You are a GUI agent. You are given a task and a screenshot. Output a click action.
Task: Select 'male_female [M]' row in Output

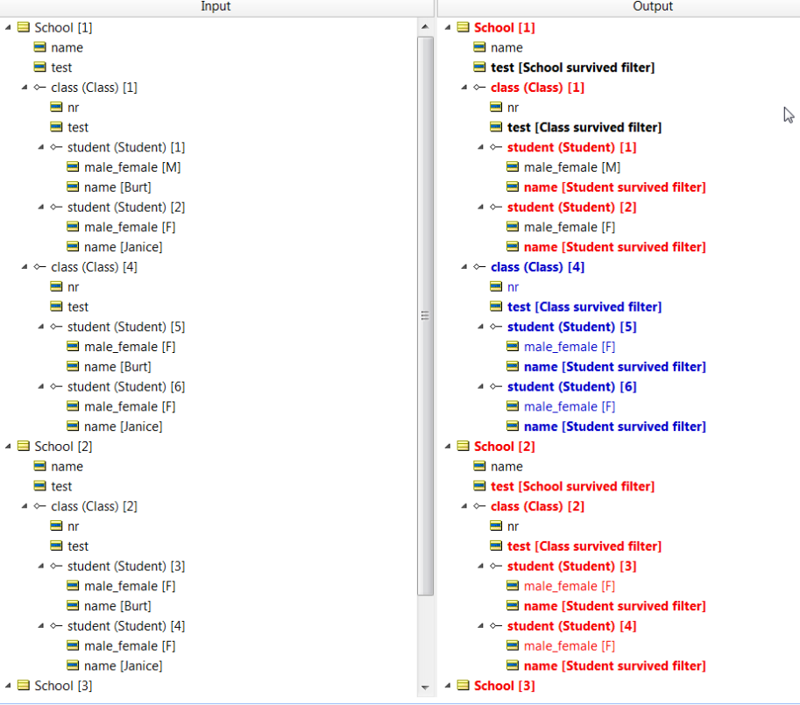tap(572, 167)
